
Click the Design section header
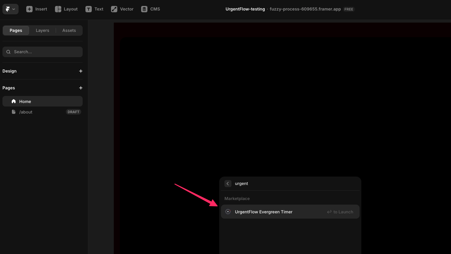[9, 71]
